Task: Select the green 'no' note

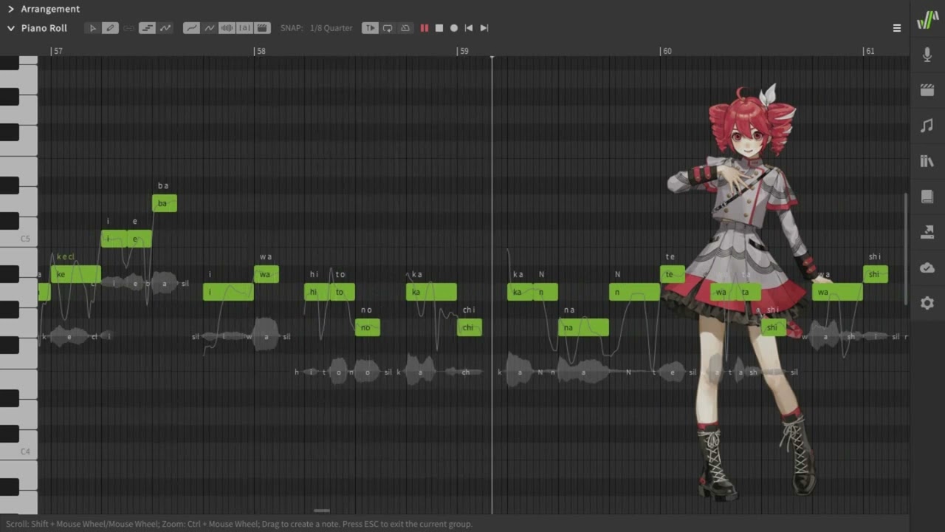Action: tap(368, 327)
